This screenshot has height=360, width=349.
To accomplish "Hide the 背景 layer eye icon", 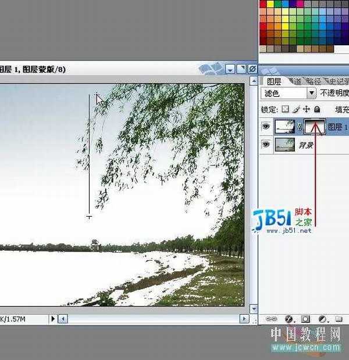I will click(266, 145).
